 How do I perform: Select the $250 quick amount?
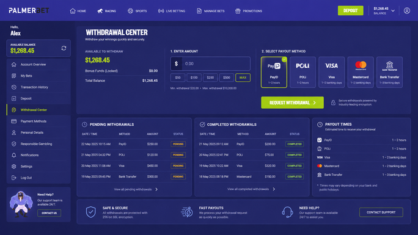coord(210,78)
